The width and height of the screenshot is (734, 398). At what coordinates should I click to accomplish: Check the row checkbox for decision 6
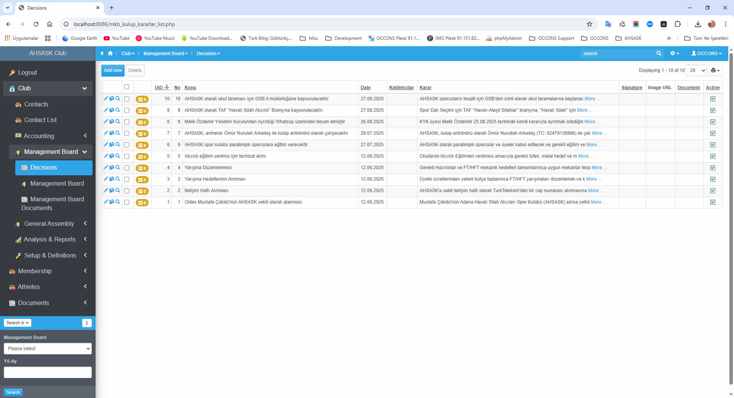[127, 145]
